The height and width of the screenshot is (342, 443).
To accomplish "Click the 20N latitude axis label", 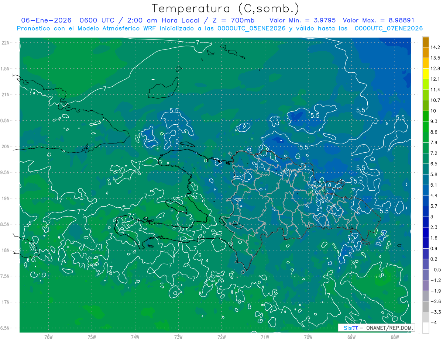I will point(6,146).
